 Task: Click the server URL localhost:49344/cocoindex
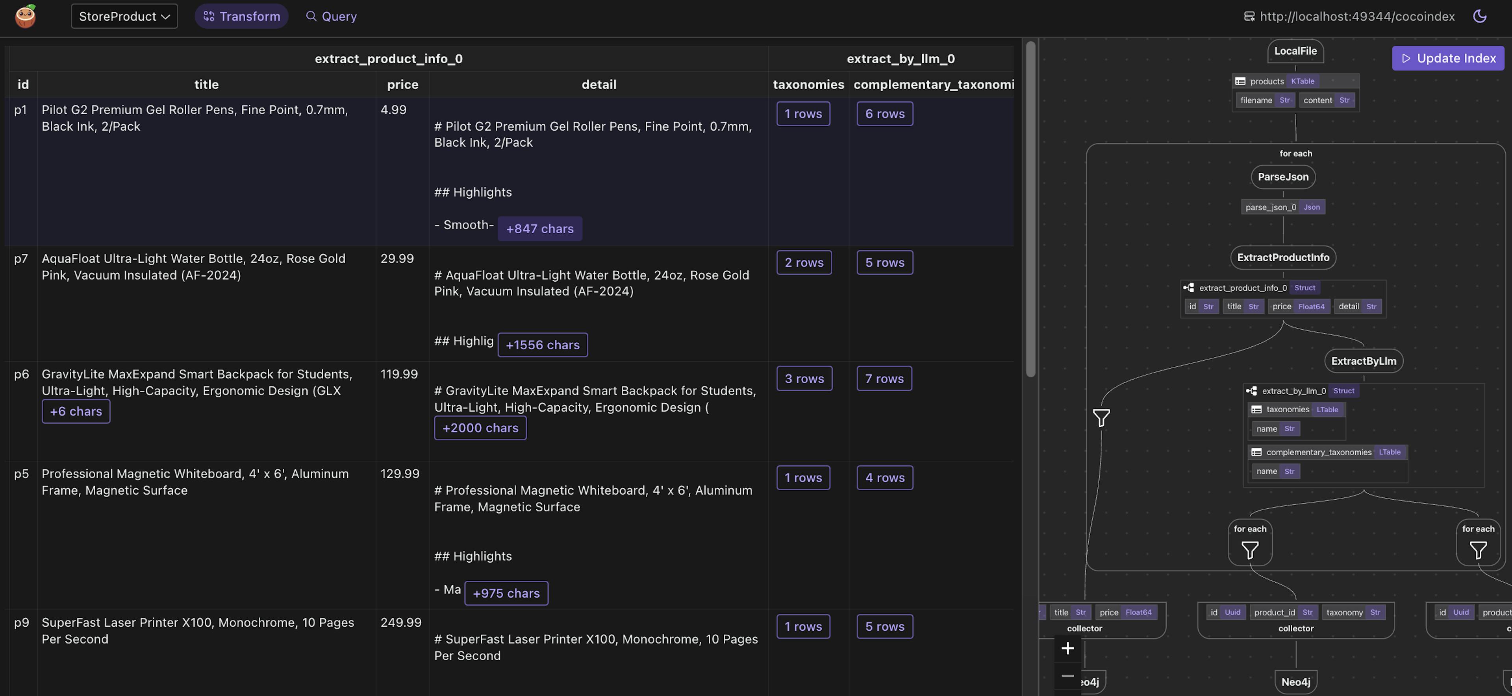pyautogui.click(x=1356, y=17)
